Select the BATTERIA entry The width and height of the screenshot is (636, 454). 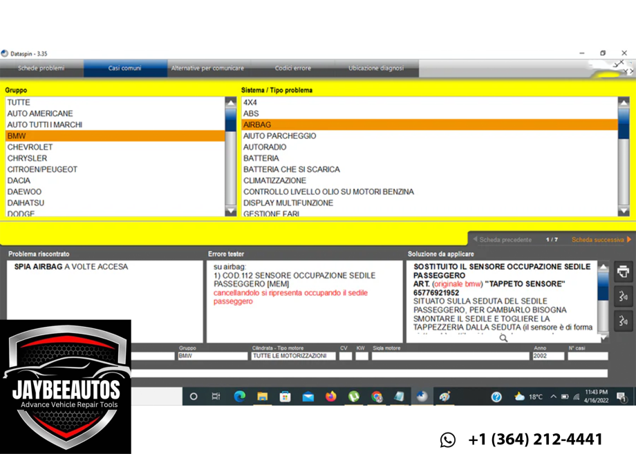(429, 158)
